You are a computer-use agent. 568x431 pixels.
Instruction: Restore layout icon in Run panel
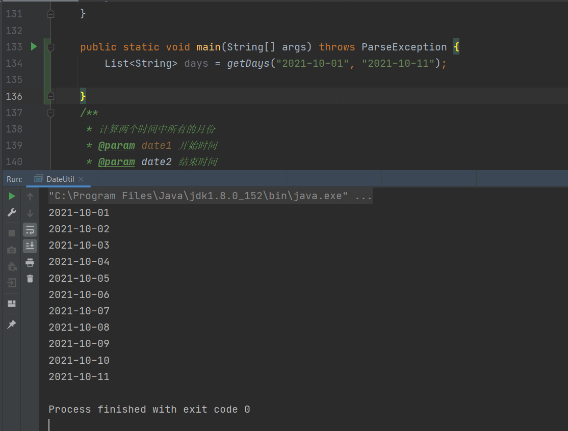point(12,304)
